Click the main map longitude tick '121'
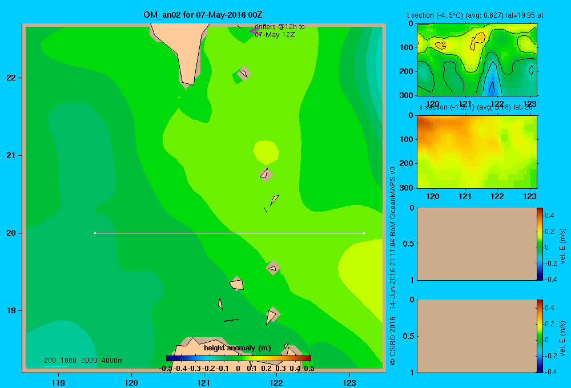 point(204,383)
